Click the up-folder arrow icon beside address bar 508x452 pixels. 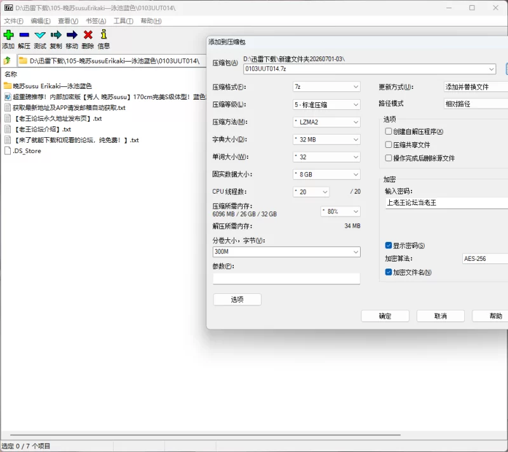7,60
